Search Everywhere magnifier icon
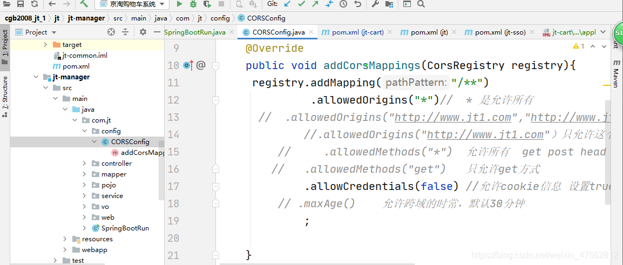 pyautogui.click(x=421, y=4)
